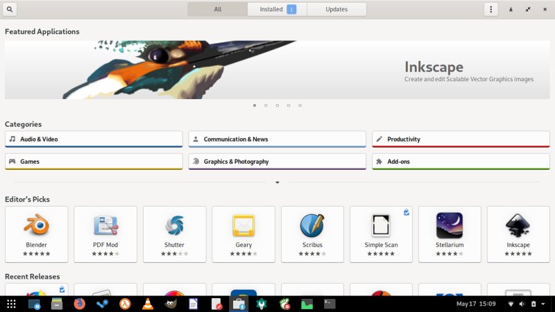Switch to the All tab
This screenshot has height=312, width=555.
pos(217,9)
